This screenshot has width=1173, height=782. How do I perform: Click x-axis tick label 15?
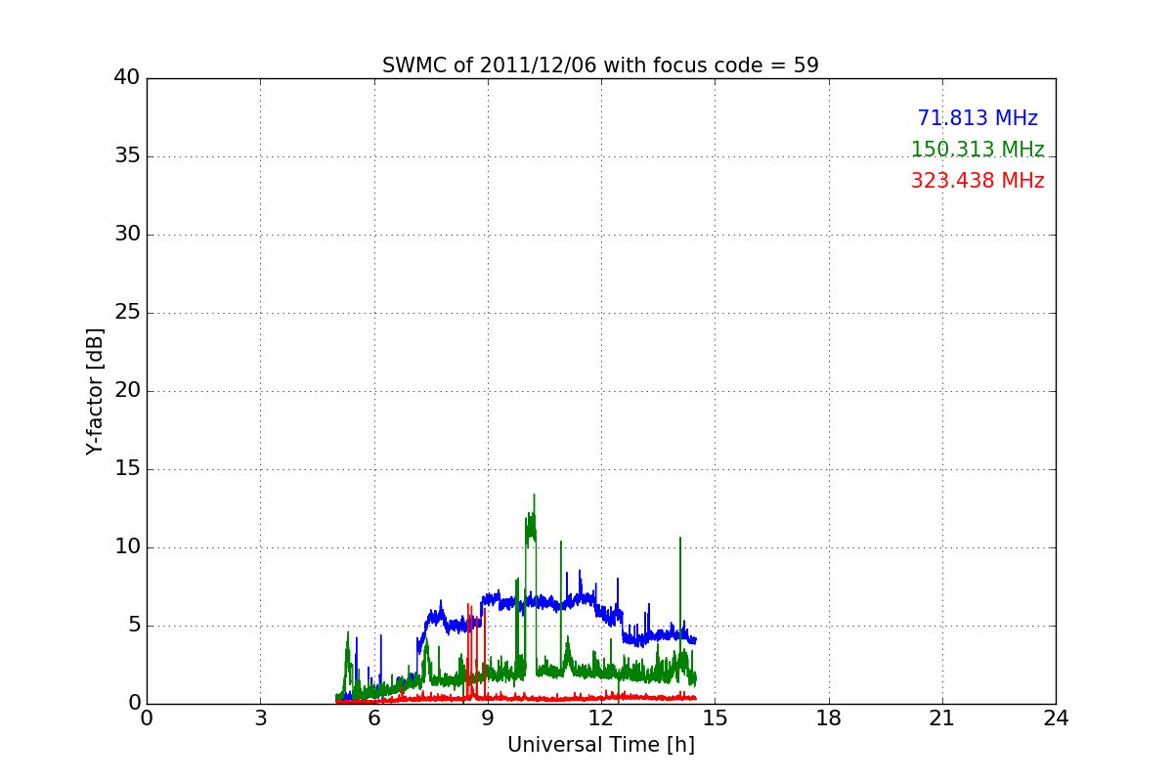[x=715, y=718]
